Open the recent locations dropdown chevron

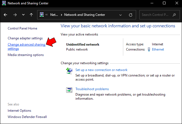[x=23, y=15]
